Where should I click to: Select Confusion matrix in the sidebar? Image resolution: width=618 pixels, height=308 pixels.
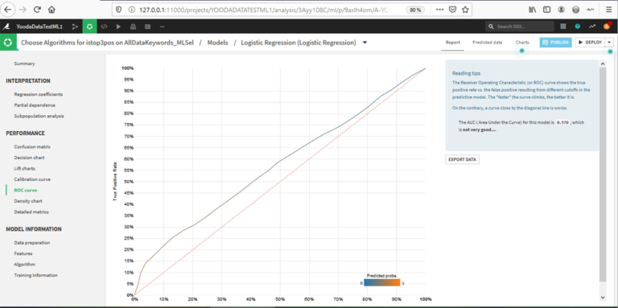pos(32,146)
